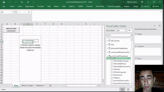Image resolution: width=164 pixels, height=92 pixels.
Task: Expand the phrasesStatTableByDates table
Action: [x=107, y=48]
